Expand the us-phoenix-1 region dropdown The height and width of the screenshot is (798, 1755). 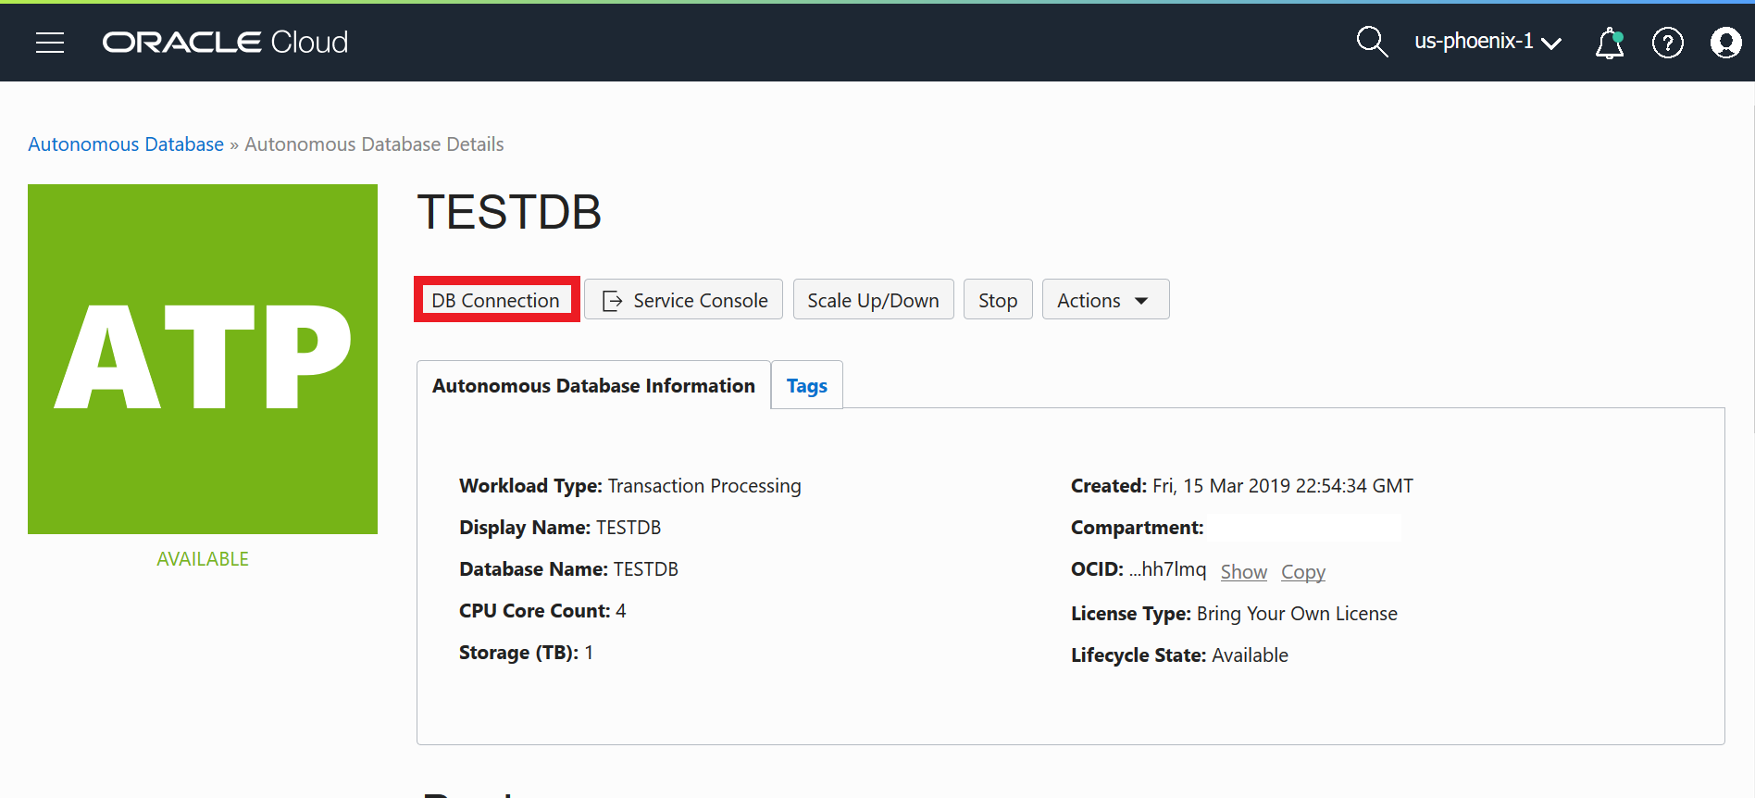[1487, 42]
